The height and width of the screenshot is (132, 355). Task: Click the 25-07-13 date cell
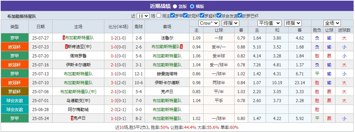pyautogui.click(x=41, y=74)
